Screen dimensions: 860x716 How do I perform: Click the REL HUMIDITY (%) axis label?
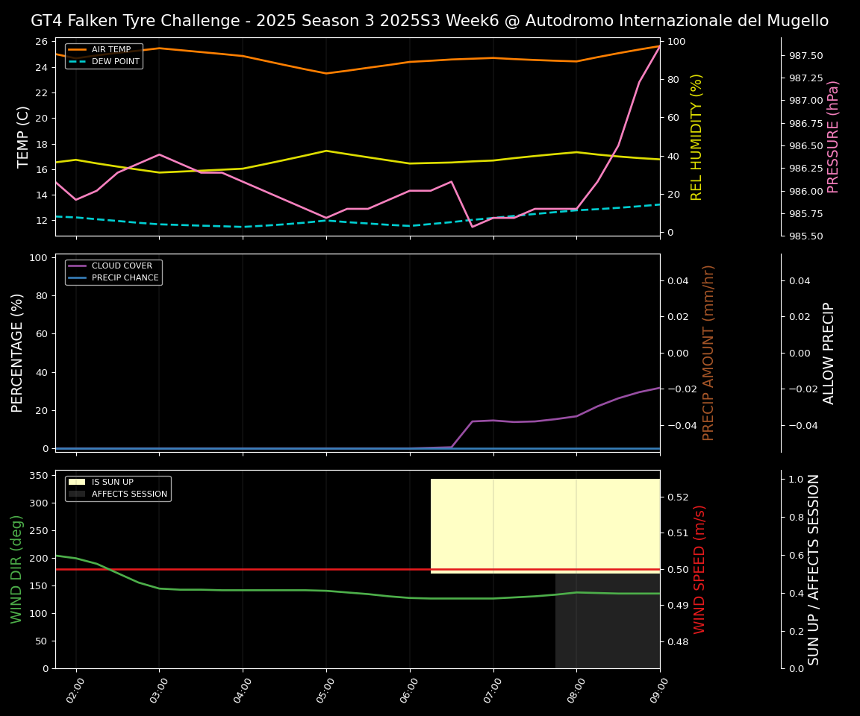[x=696, y=137]
